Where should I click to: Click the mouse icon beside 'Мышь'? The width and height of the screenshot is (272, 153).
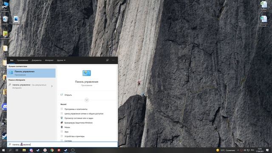(62, 127)
